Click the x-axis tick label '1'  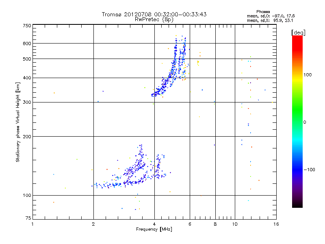(32, 224)
